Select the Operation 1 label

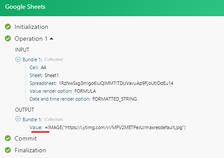[x=31, y=39]
